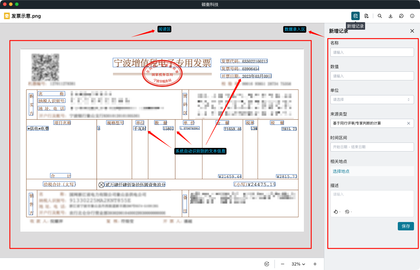Click the 名称 input field
Image resolution: width=420 pixels, height=270 pixels.
[x=372, y=52]
